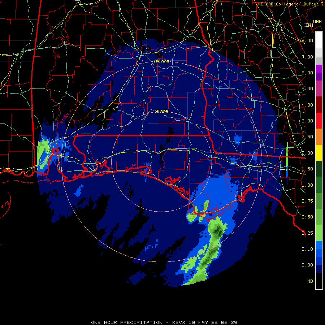This screenshot has width=325, height=325.
Task: Click the 7.00 legend value
Action: 307,57
